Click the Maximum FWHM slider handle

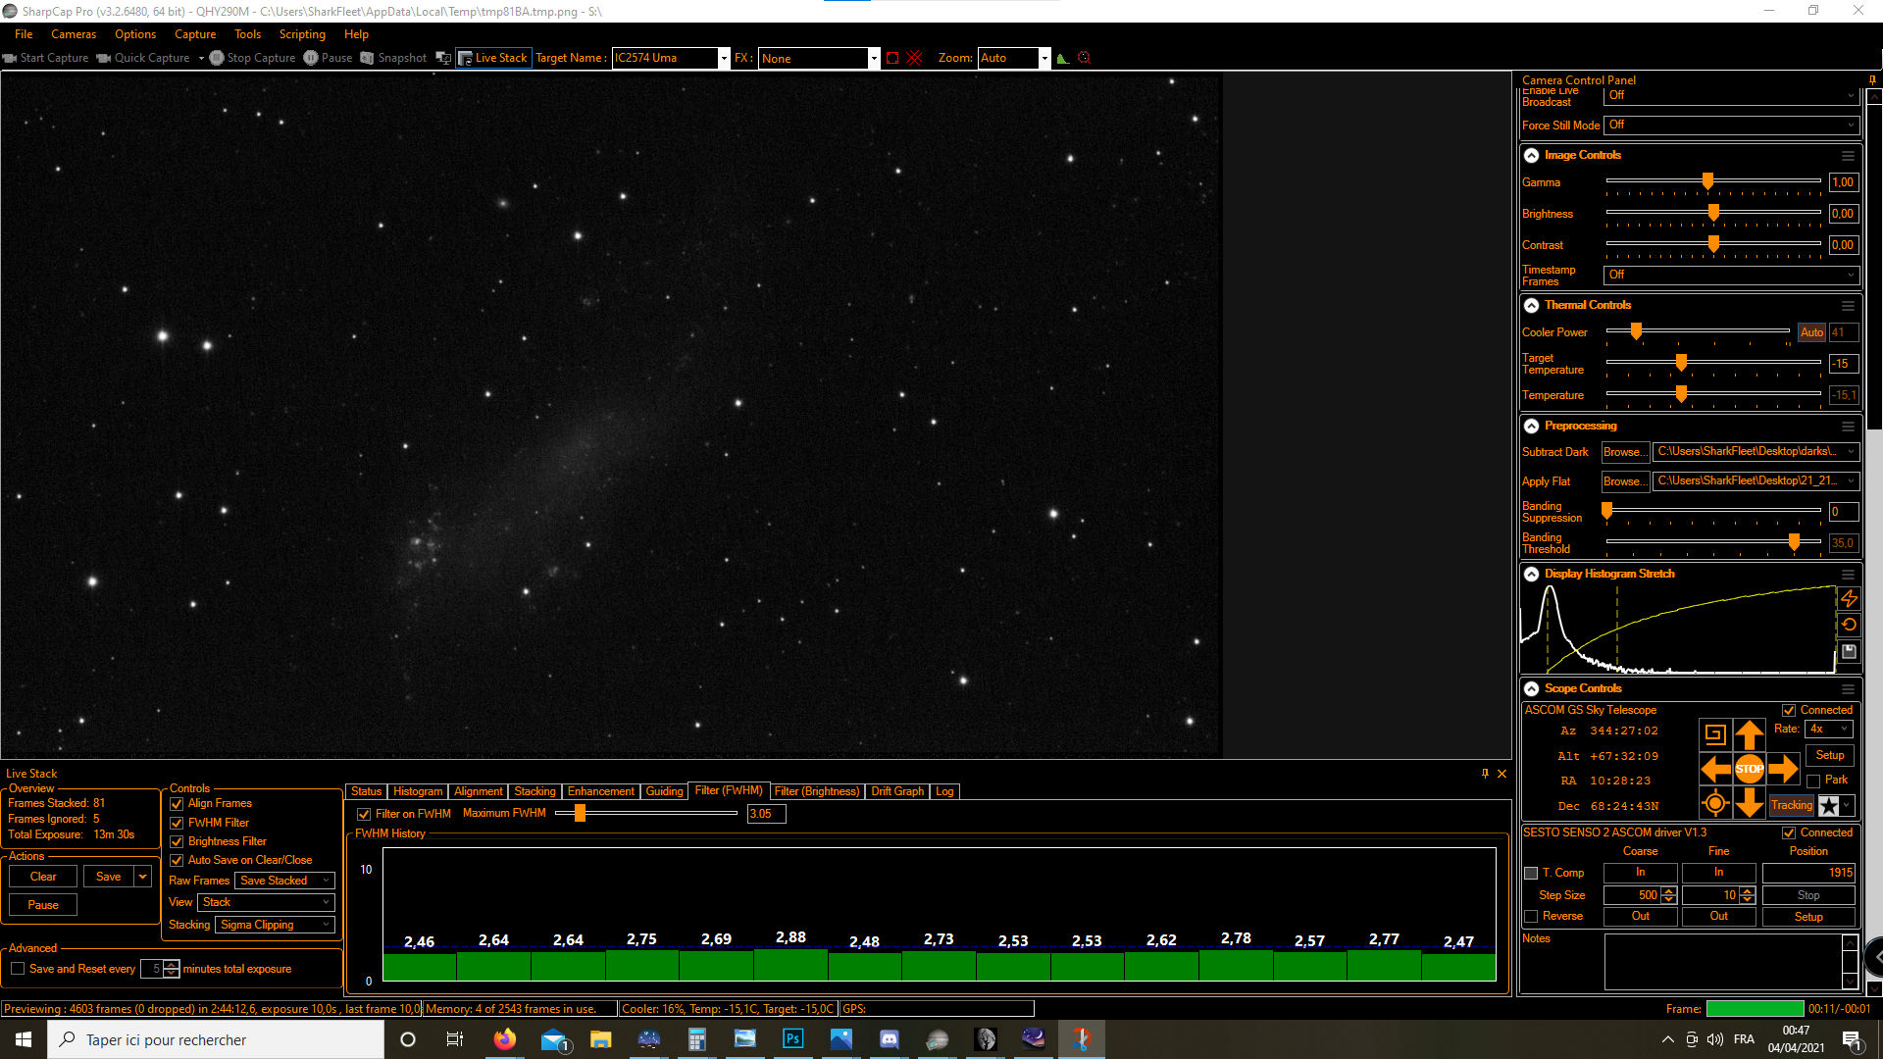580,813
